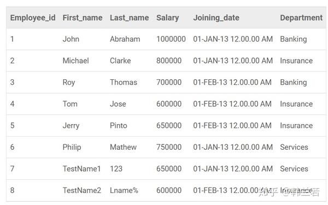Image resolution: width=328 pixels, height=205 pixels.
Task: Click the first name Jerry cell
Action: [x=71, y=126]
